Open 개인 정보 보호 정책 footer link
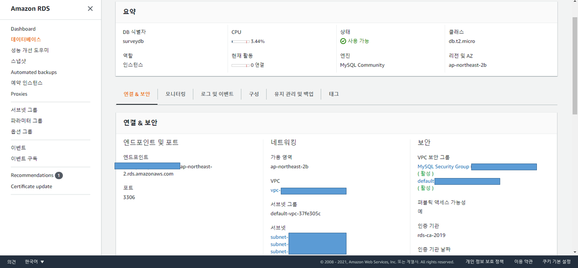Viewport: 578px width, 268px height. pos(484,262)
